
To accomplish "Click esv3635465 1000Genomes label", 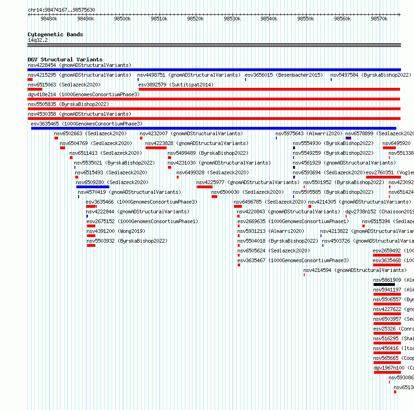I will pyautogui.click(x=87, y=124).
